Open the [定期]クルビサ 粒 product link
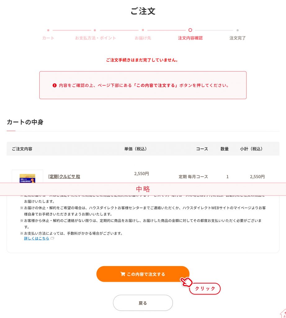The width and height of the screenshot is (286, 318). [x=64, y=176]
